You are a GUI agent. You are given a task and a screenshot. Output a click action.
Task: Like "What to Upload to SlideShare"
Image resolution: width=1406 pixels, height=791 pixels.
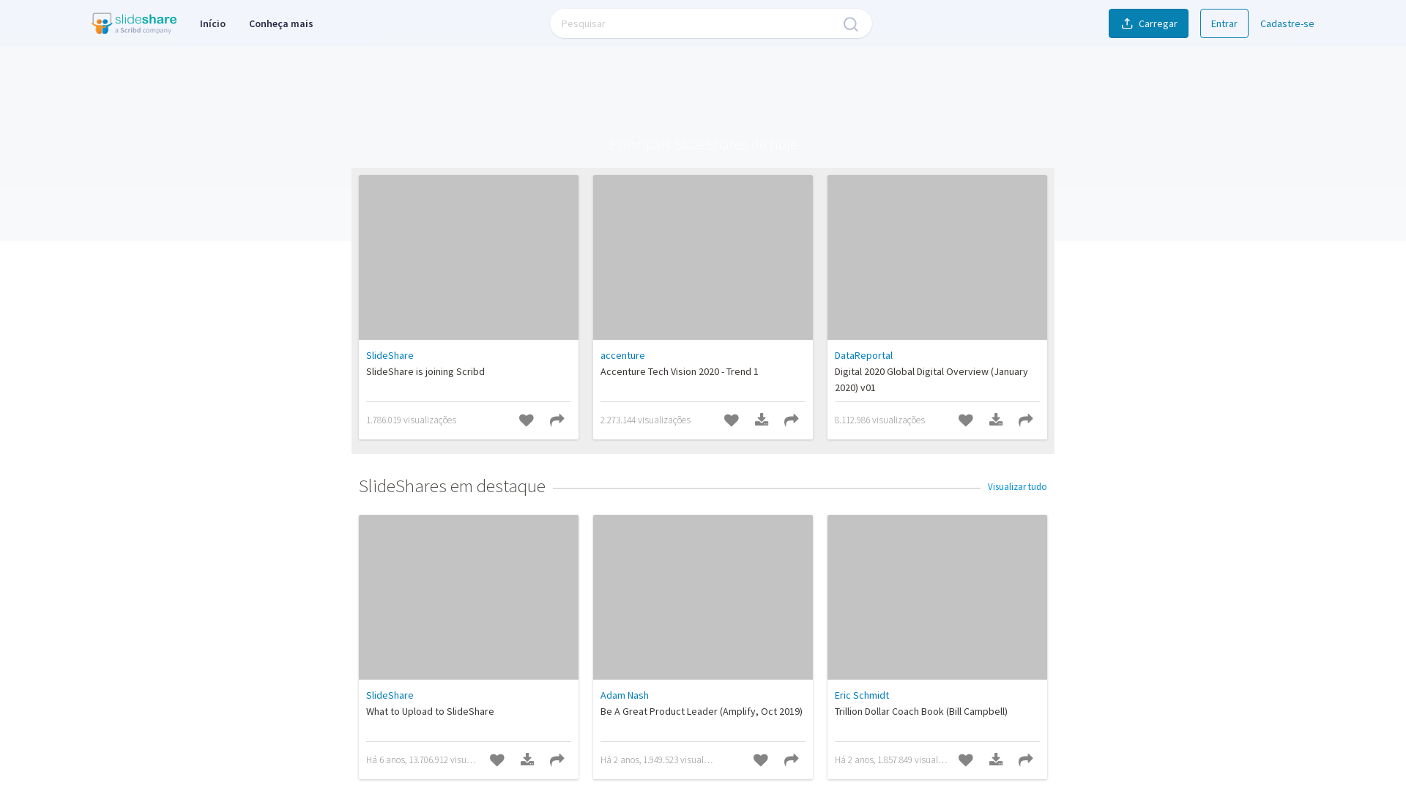click(497, 760)
